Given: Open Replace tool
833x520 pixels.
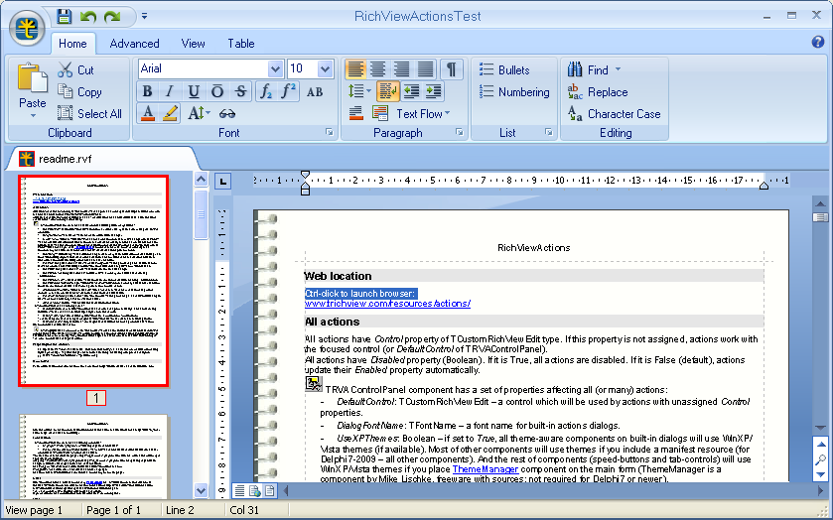Looking at the screenshot, I should [x=598, y=92].
